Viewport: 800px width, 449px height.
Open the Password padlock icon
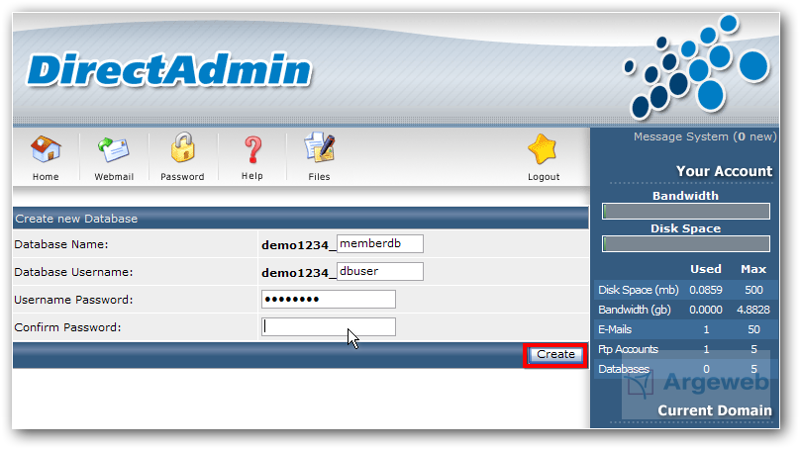pos(182,147)
